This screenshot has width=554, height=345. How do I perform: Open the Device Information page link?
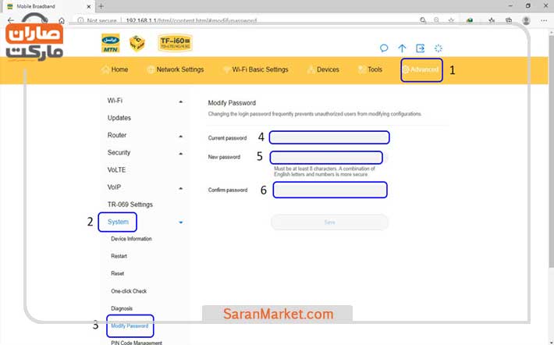[131, 239]
